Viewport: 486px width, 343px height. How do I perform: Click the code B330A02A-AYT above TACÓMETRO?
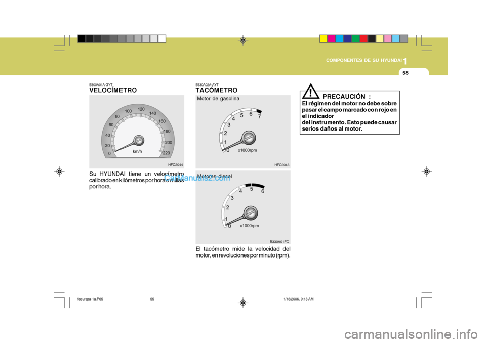point(207,85)
